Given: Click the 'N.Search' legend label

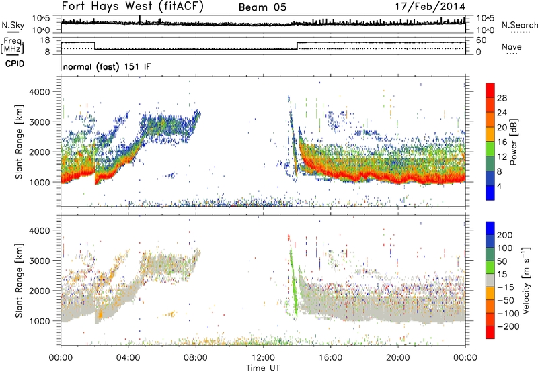Looking at the screenshot, I should coord(519,25).
